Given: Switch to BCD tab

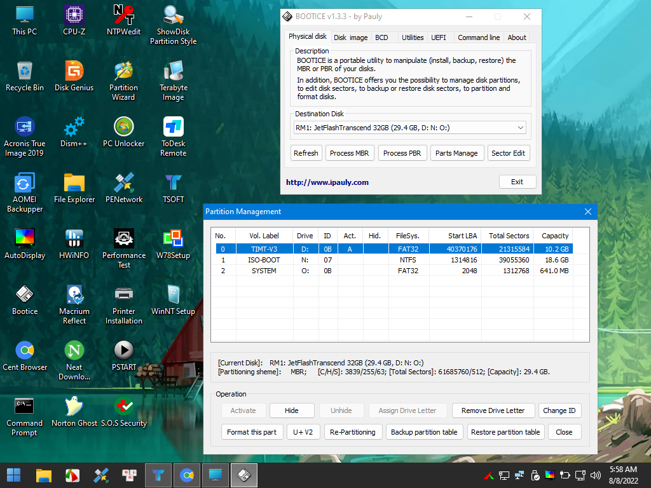Looking at the screenshot, I should tap(381, 37).
